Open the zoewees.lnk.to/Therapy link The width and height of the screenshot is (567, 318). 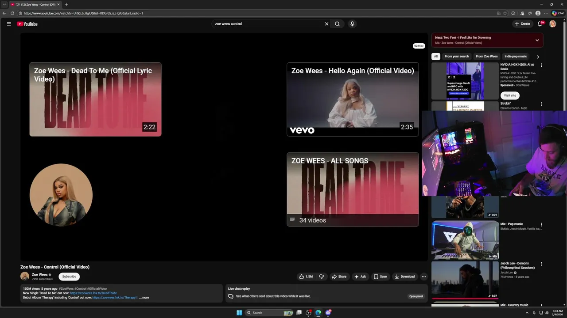115,298
